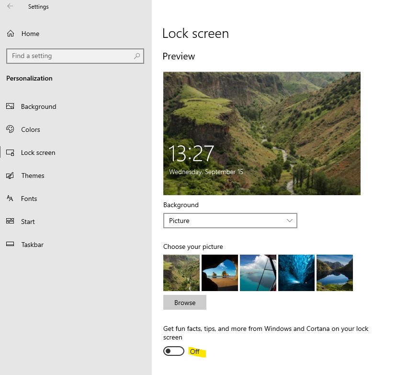Click the Colors palette icon

coord(10,129)
